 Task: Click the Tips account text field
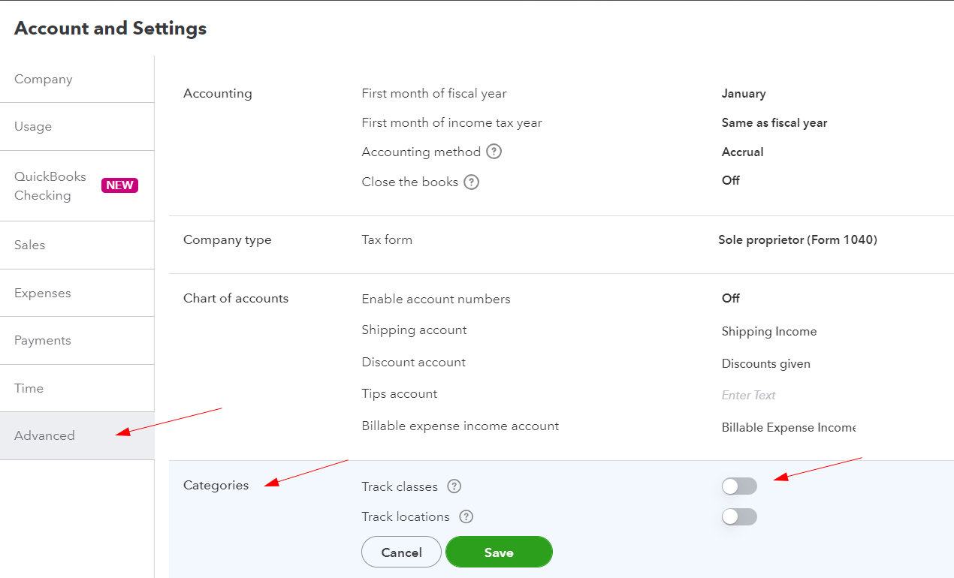tap(748, 395)
